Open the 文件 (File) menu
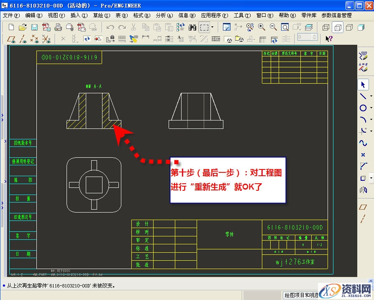The image size is (374, 300). coord(11,15)
